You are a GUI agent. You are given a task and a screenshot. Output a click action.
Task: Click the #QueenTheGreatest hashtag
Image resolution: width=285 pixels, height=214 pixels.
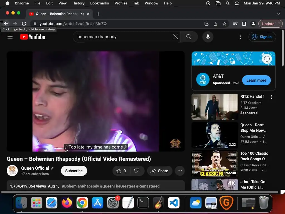(118, 186)
